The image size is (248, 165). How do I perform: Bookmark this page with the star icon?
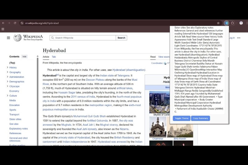(218, 23)
